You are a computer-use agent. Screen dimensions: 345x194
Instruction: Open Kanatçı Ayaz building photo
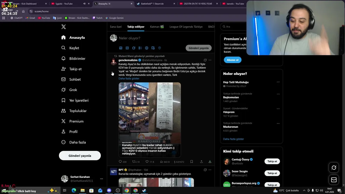click(134, 107)
